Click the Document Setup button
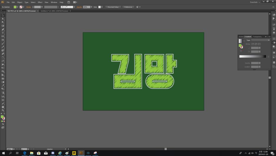Viewport: 276px width, 156px height. point(113,7)
